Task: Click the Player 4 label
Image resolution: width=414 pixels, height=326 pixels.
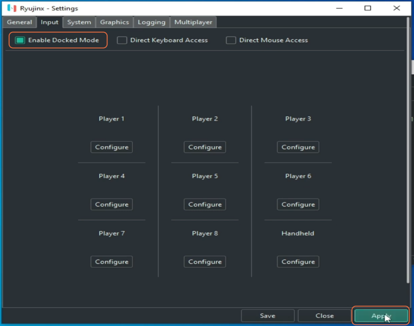Action: point(112,176)
